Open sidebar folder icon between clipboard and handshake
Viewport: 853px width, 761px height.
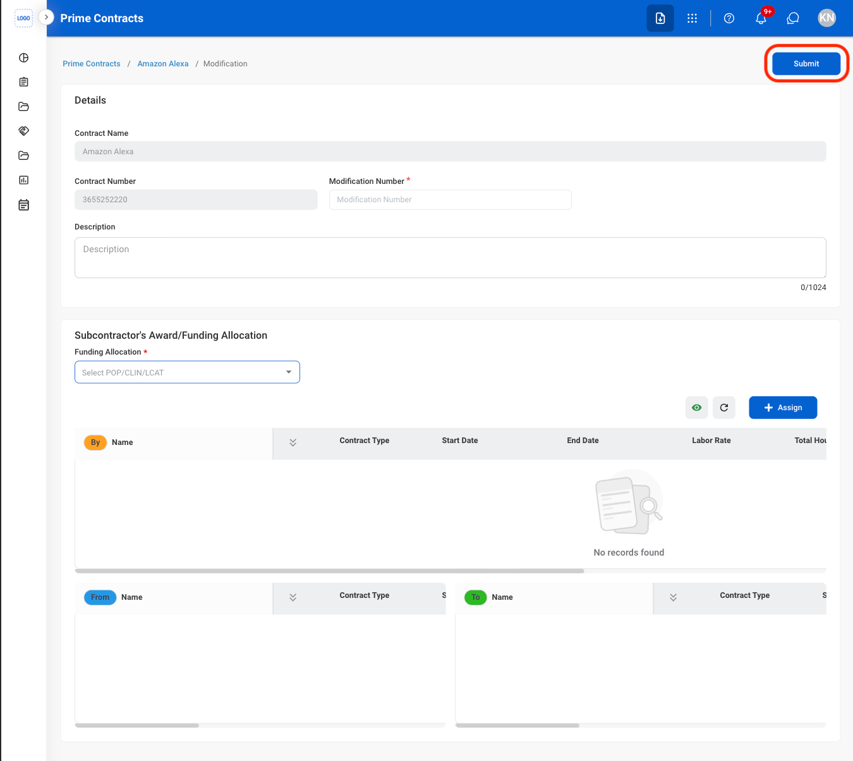[x=24, y=107]
